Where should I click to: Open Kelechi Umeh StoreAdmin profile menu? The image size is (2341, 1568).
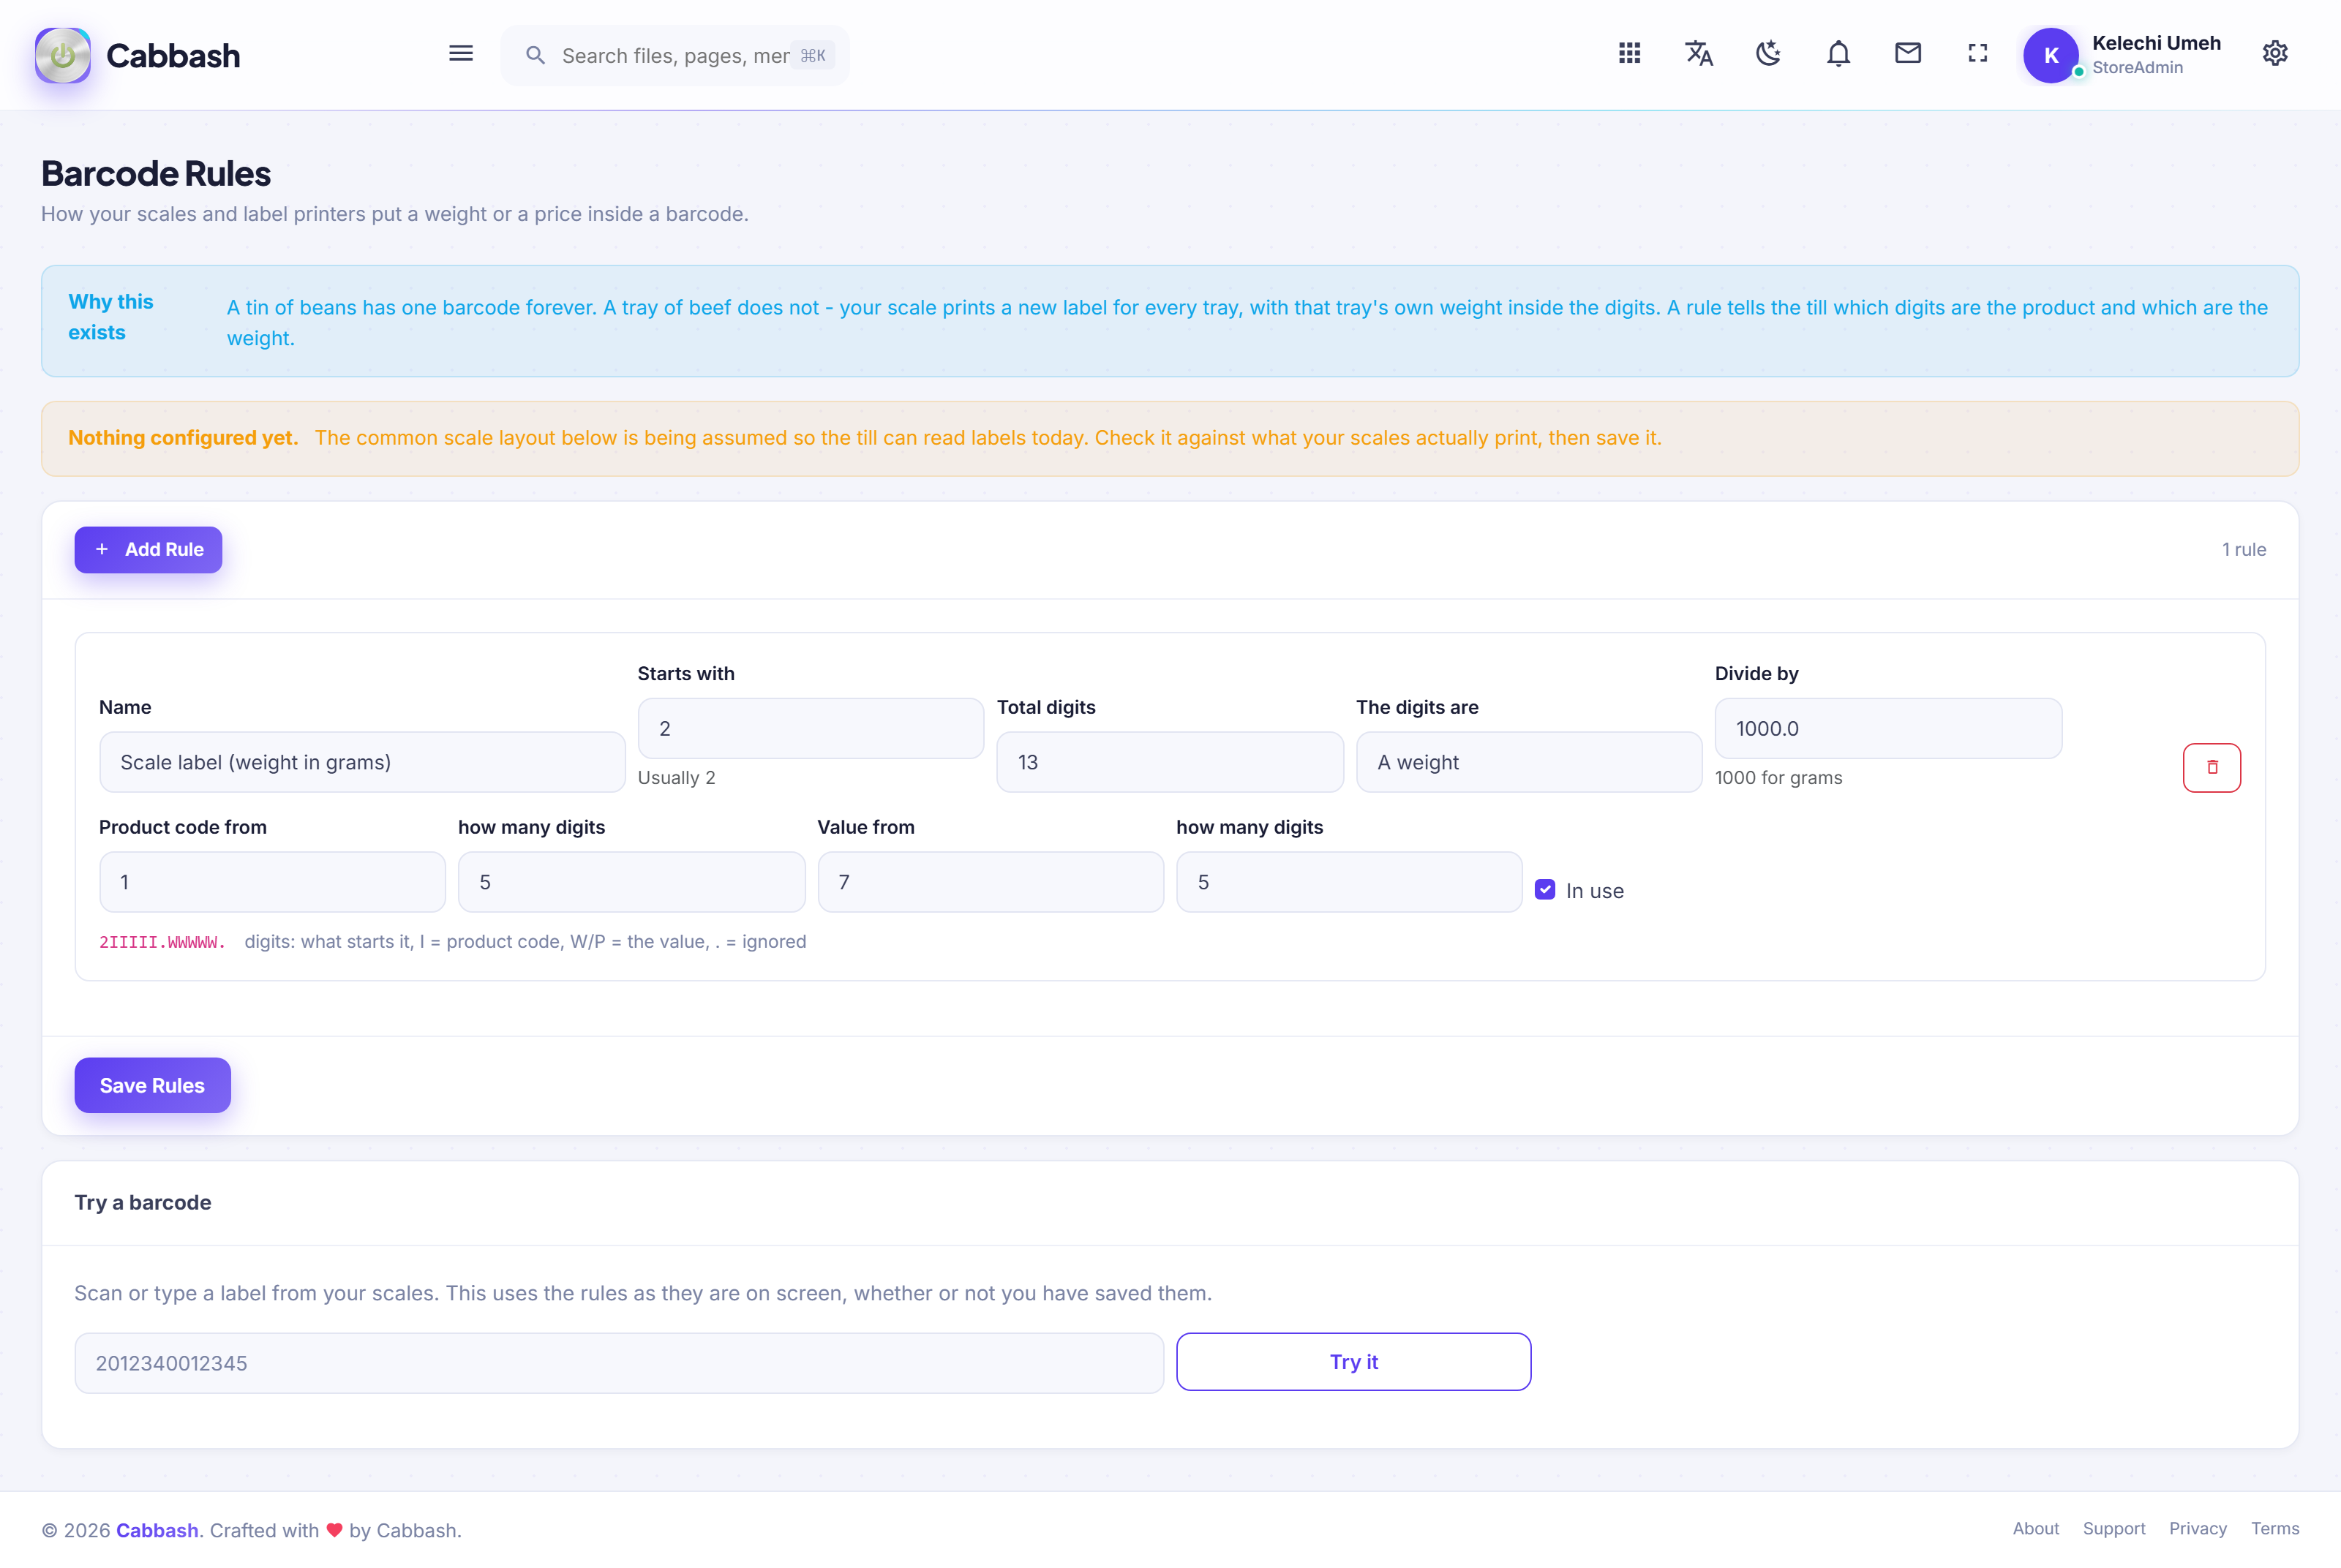(2122, 55)
